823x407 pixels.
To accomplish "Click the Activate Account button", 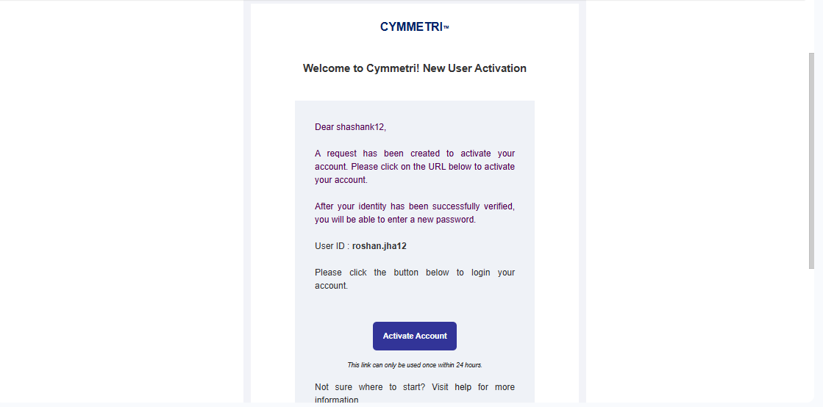I will 415,336.
